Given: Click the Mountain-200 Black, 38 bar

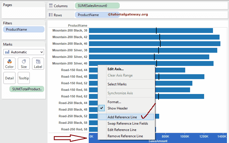Looking at the screenshot, I should coord(151,30).
